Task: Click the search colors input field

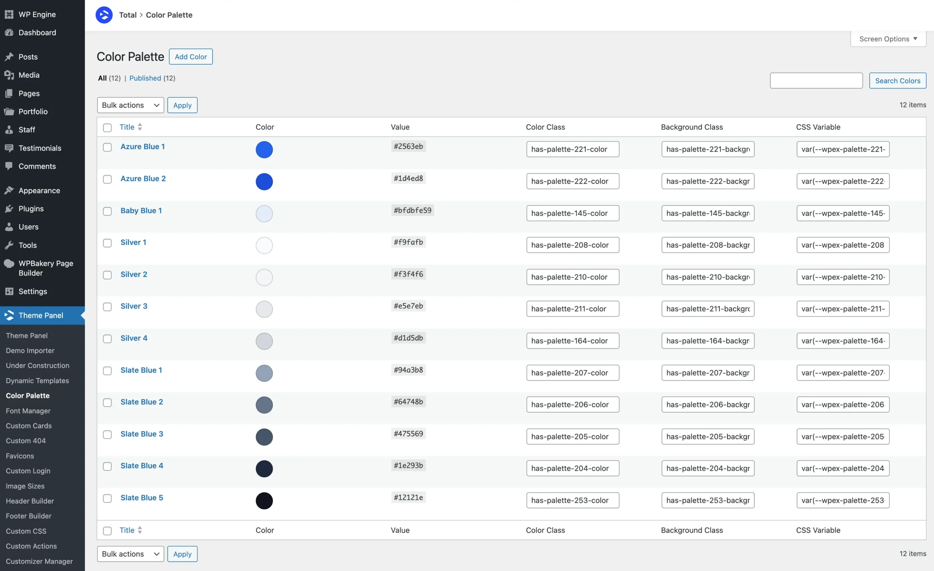Action: [x=816, y=80]
